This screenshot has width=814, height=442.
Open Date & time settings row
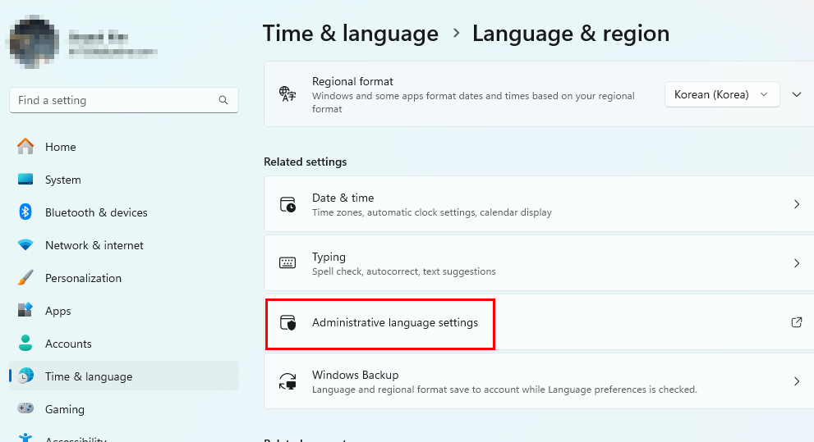click(539, 204)
